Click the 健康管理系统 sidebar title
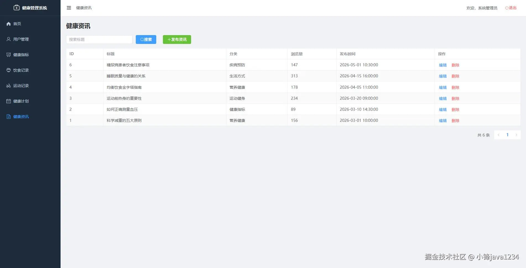This screenshot has width=526, height=268. pyautogui.click(x=35, y=8)
